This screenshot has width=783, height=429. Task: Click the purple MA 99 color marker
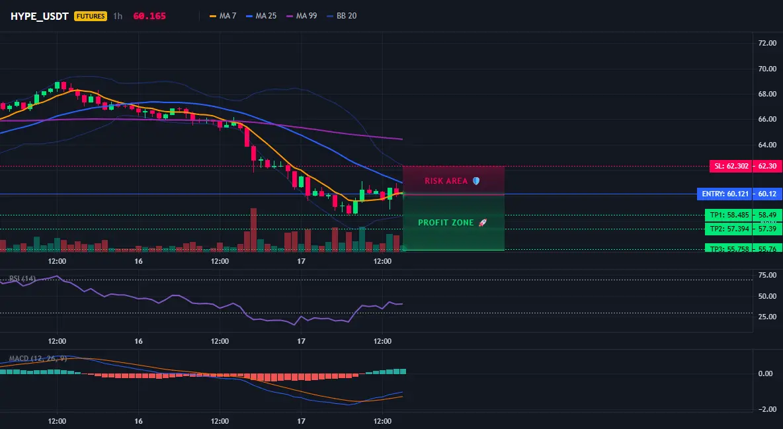coord(290,16)
